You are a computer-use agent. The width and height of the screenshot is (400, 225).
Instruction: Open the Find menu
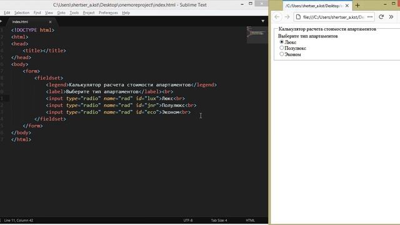pyautogui.click(x=37, y=12)
